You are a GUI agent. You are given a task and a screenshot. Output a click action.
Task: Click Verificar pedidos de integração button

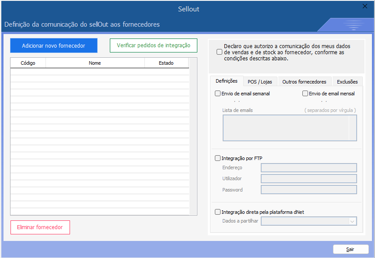coord(153,45)
